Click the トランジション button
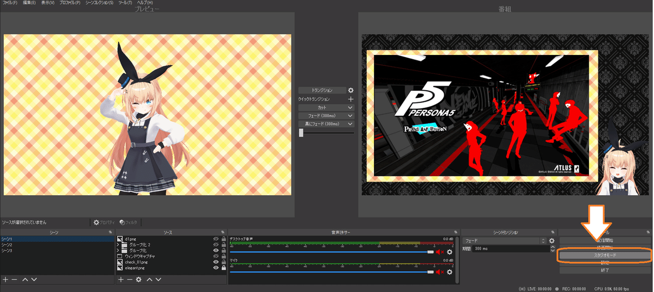 pos(322,90)
